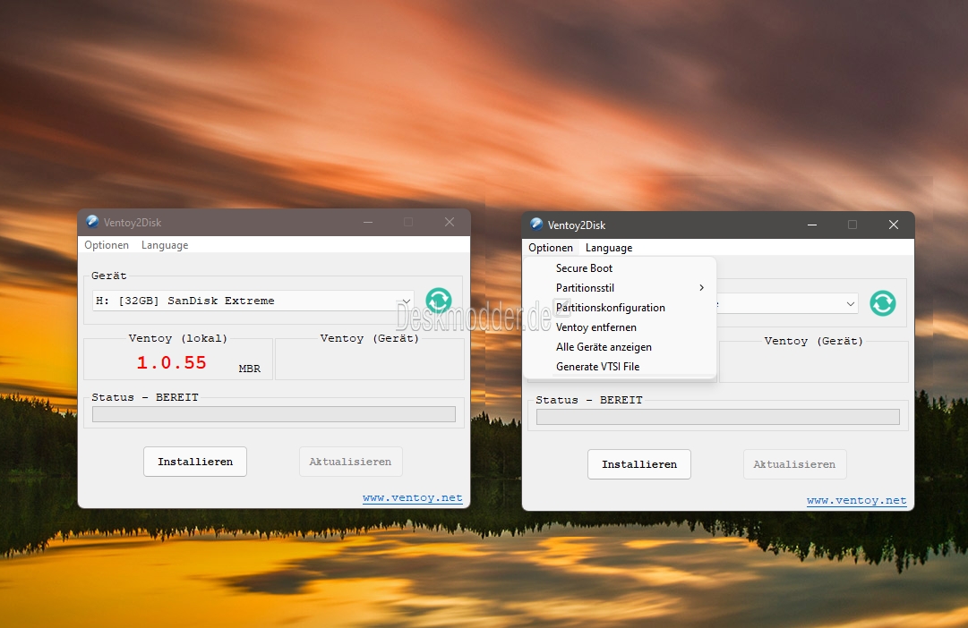The image size is (968, 628).
Task: Toggle Secure Boot in the Optionen menu
Action: [620, 267]
